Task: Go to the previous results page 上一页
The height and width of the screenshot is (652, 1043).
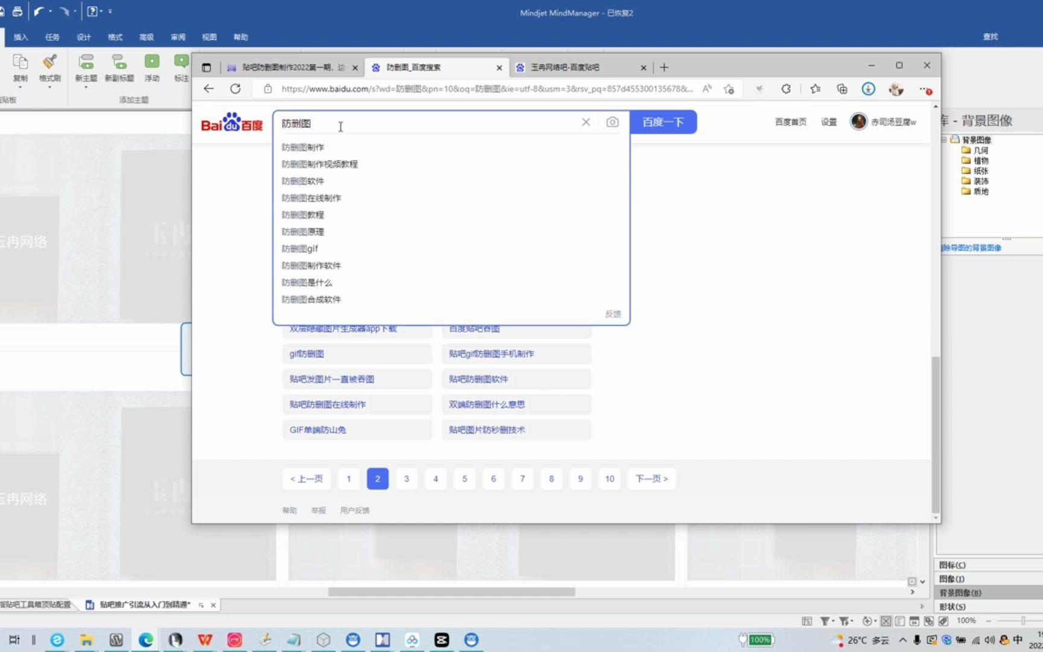Action: coord(306,479)
